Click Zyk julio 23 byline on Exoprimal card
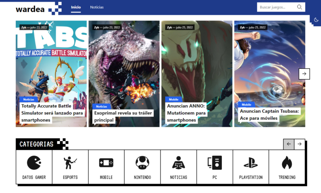Image resolution: width=321 pixels, height=193 pixels. [107, 28]
